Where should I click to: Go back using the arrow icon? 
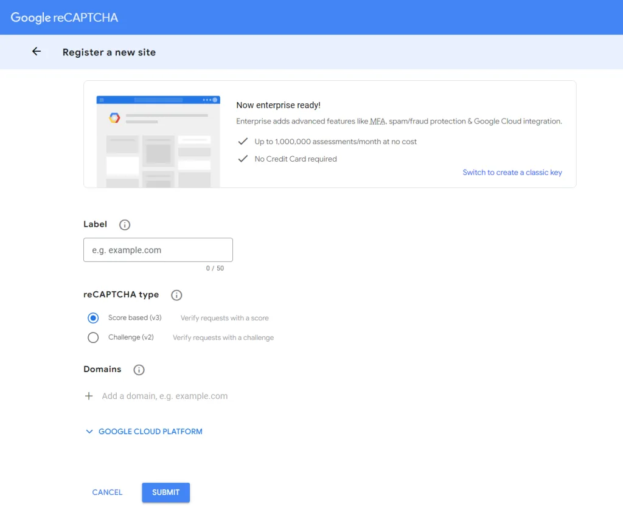click(x=37, y=52)
